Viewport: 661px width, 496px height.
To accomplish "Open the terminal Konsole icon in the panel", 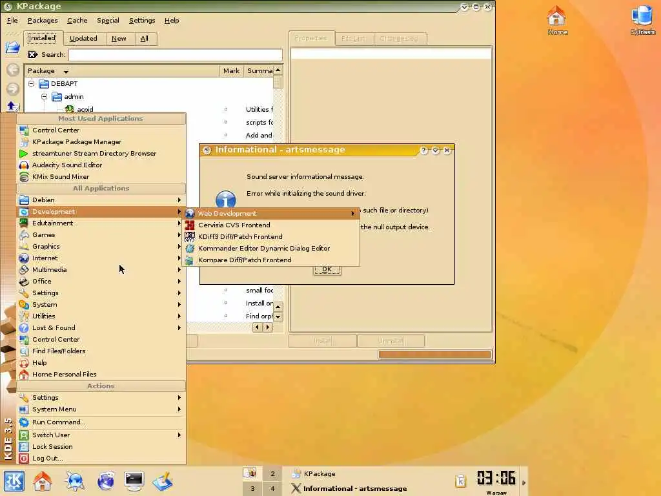I will click(134, 480).
